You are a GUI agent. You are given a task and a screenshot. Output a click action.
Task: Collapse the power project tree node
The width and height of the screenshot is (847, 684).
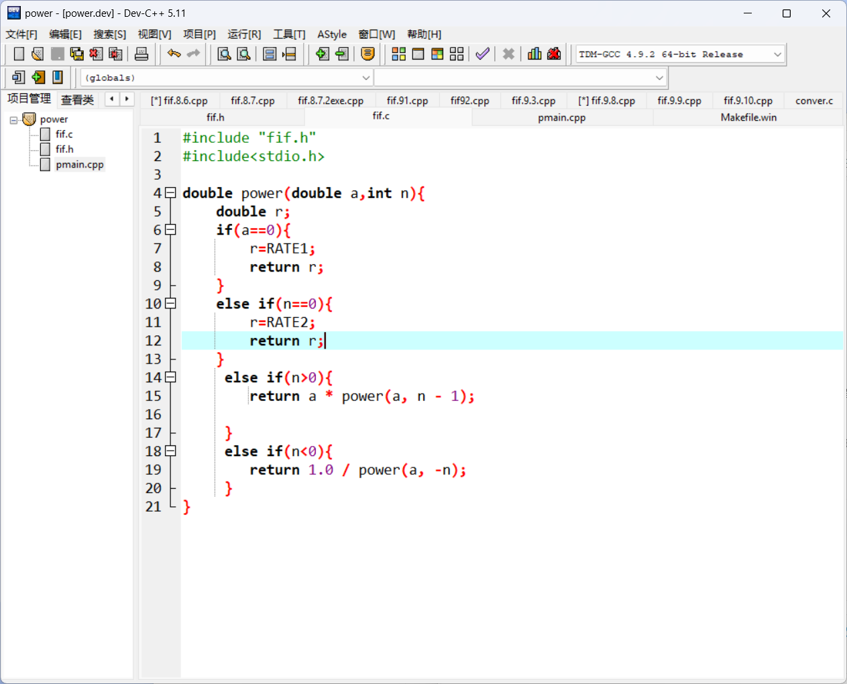(x=13, y=121)
